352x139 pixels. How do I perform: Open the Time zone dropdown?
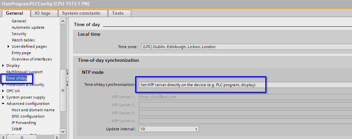pyautogui.click(x=246, y=47)
